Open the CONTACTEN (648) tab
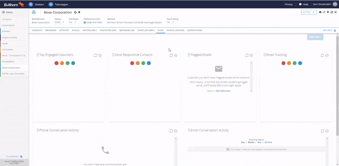The height and width of the screenshot is (166, 339). [108, 30]
